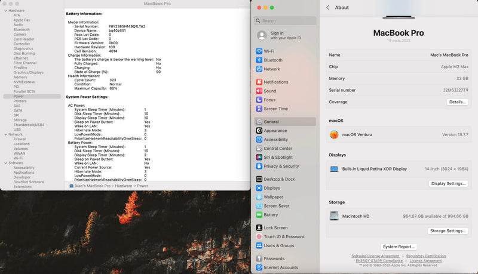
Task: Collapse the Hardware section in System Information
Action: click(5, 11)
